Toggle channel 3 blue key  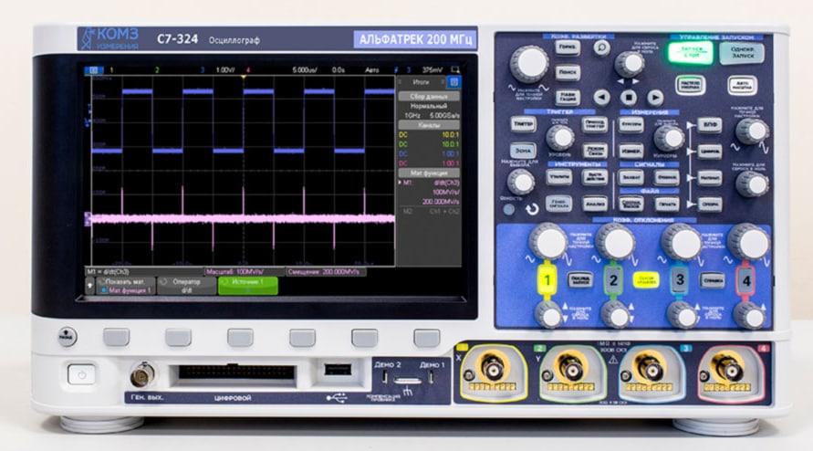[680, 280]
